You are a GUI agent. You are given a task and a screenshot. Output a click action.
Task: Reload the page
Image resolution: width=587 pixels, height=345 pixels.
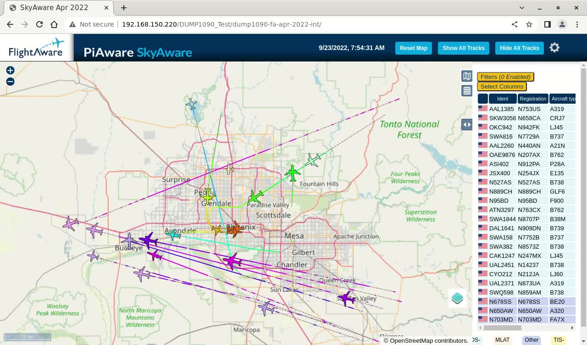39,24
